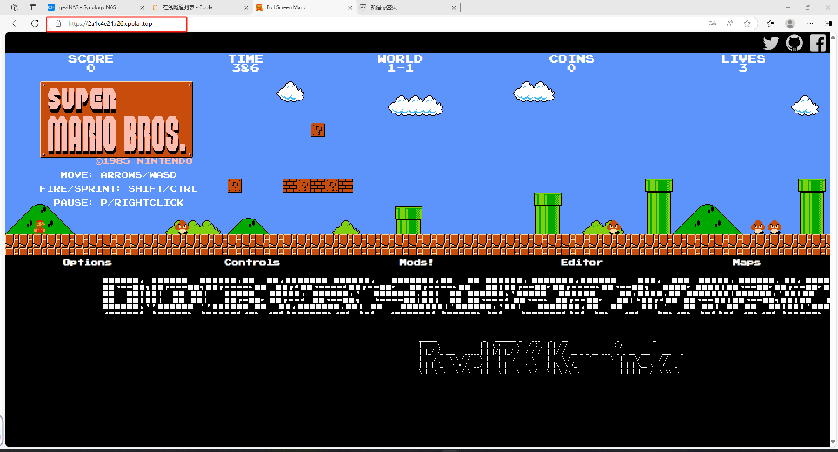Open the browser profile avatar
Image resolution: width=838 pixels, height=452 pixels.
point(790,23)
